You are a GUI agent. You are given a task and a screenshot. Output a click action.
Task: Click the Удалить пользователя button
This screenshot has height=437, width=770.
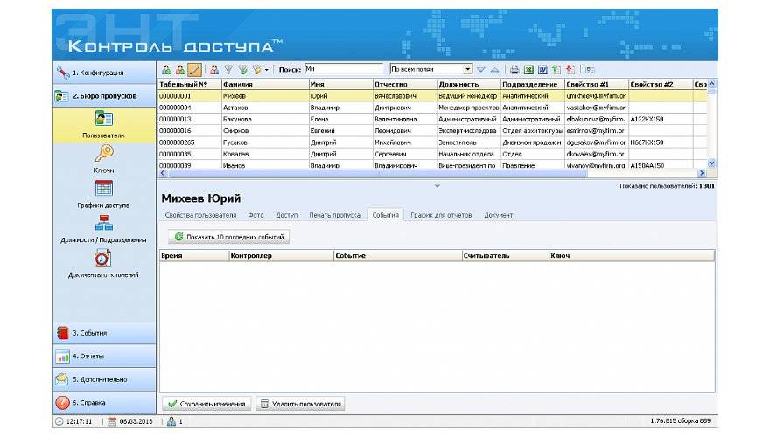300,404
